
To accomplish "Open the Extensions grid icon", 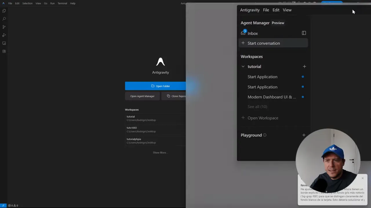I will (4, 51).
